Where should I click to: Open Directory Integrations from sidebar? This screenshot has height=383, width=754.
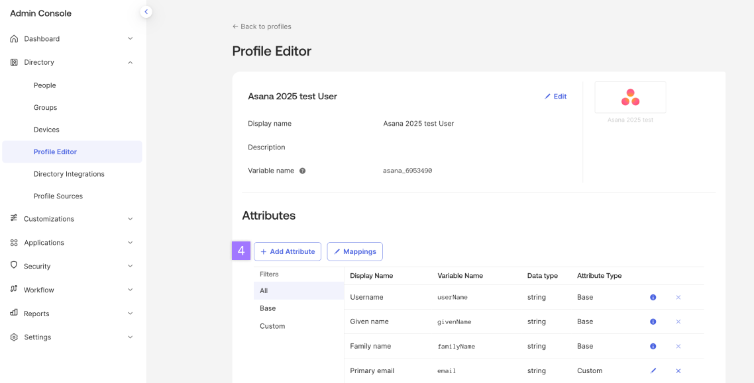pos(69,174)
